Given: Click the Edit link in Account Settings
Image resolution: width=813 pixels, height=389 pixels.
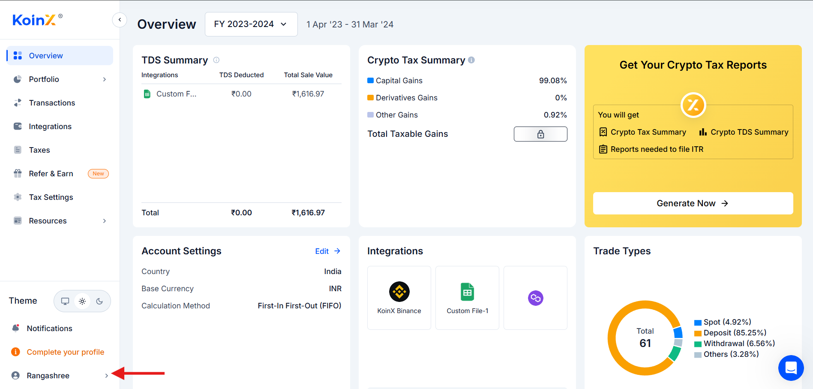Looking at the screenshot, I should pyautogui.click(x=328, y=251).
